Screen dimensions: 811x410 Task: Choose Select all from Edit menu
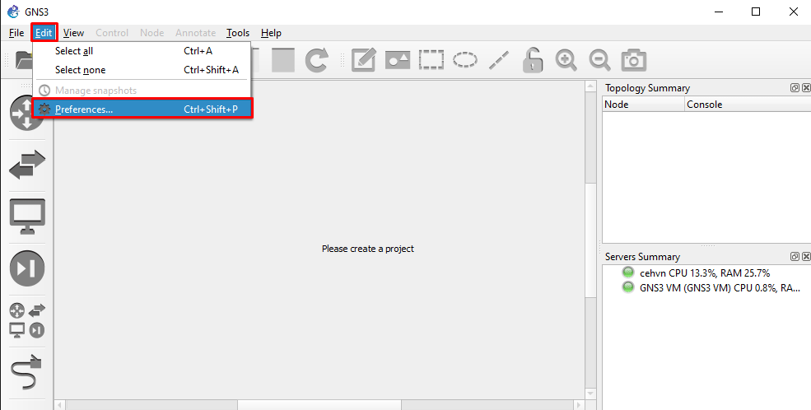click(142, 51)
